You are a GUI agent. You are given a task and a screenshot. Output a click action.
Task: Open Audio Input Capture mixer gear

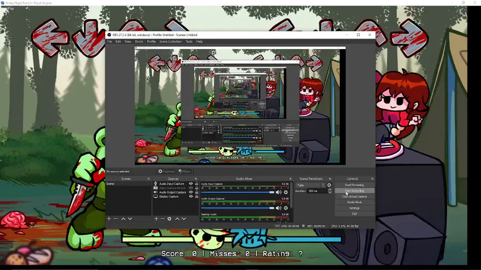286,192
